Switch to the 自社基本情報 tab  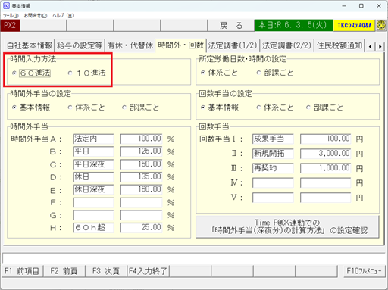pyautogui.click(x=30, y=45)
